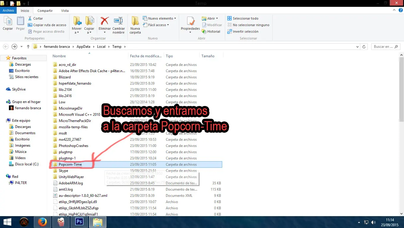Select Disco local (C:) drive

pyautogui.click(x=27, y=164)
